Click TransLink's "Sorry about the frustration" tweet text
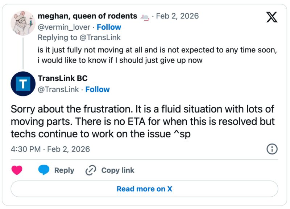This screenshot has width=290, height=209. pos(142,121)
